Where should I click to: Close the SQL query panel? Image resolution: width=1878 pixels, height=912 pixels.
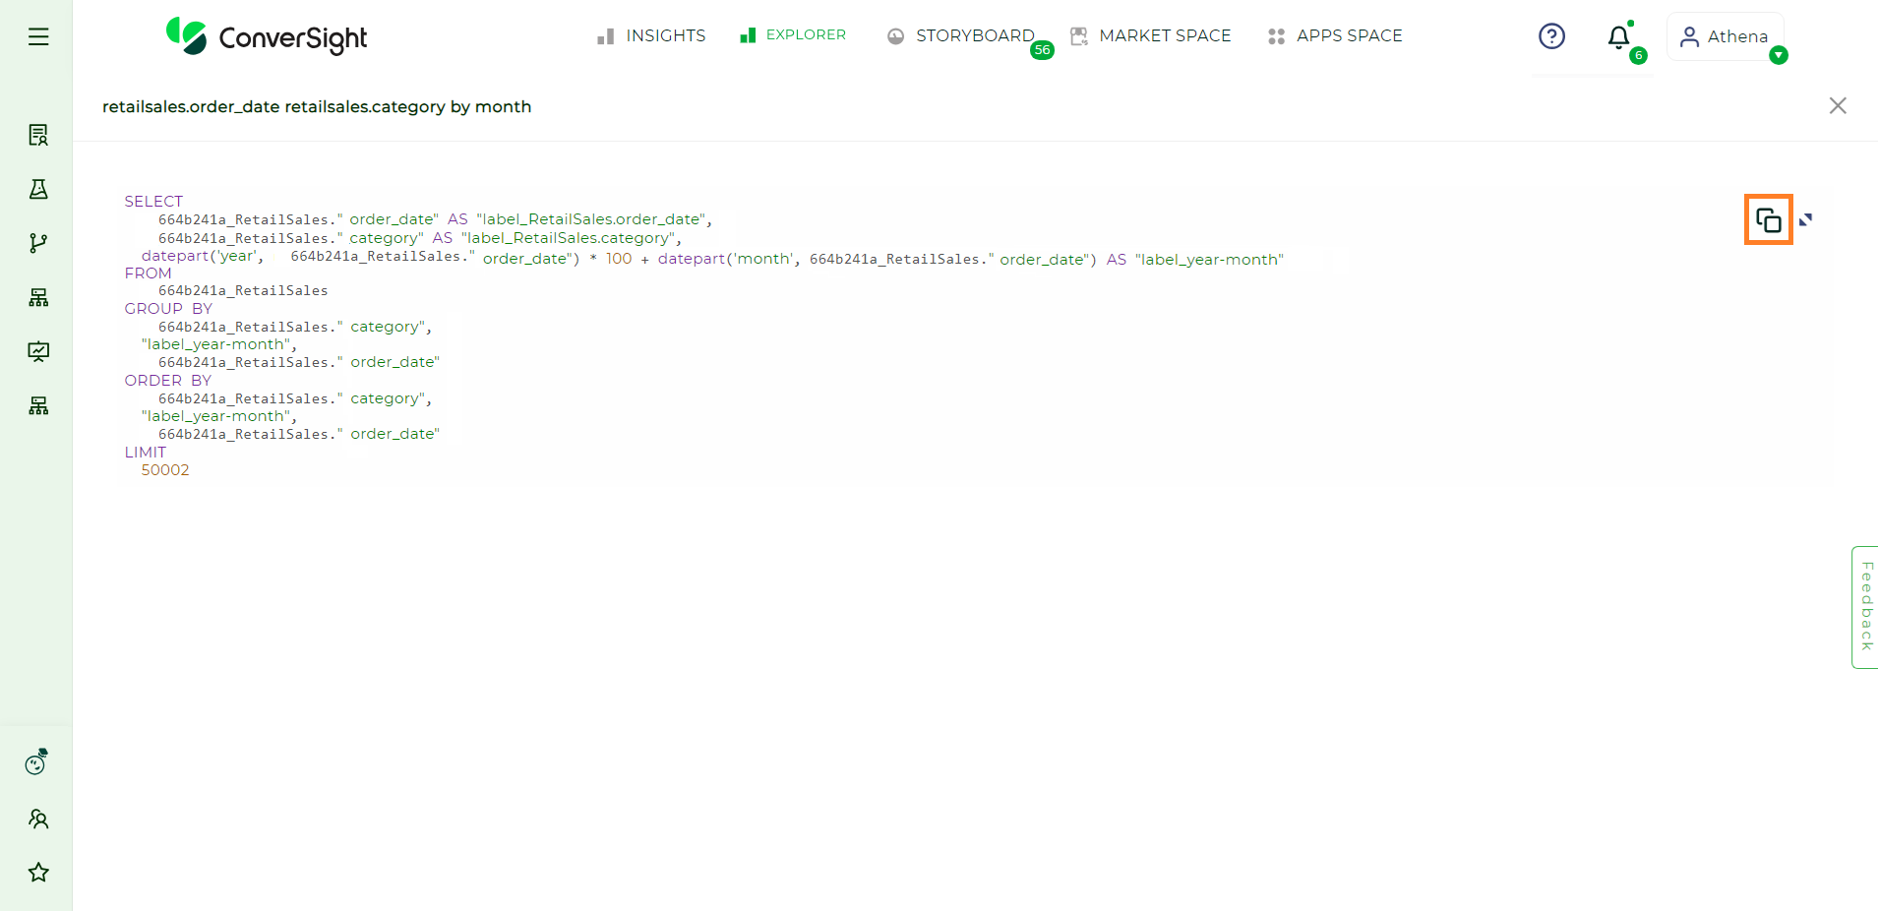coord(1837,105)
